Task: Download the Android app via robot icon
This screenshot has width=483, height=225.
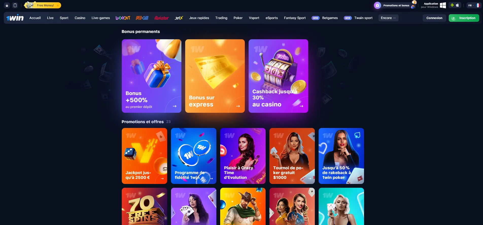Action: pyautogui.click(x=452, y=5)
